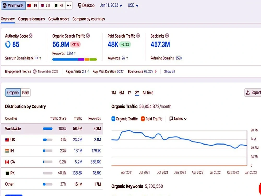Click Show all engagement metrics
This screenshot has height=196, width=261.
point(169,72)
